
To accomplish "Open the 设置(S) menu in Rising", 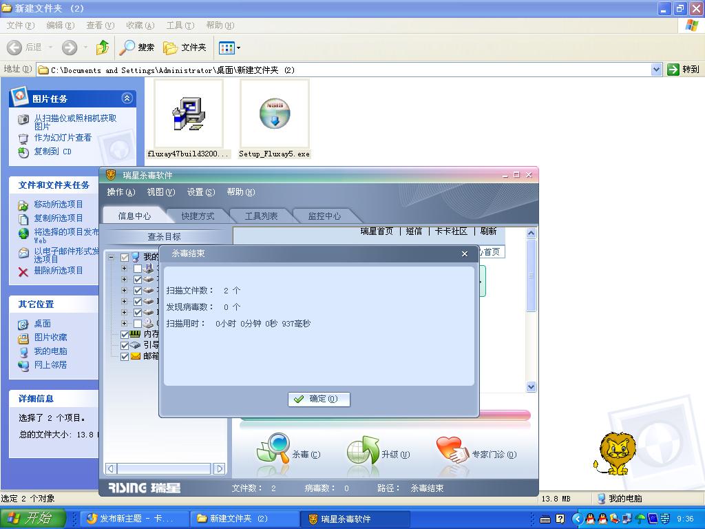I will tap(201, 192).
